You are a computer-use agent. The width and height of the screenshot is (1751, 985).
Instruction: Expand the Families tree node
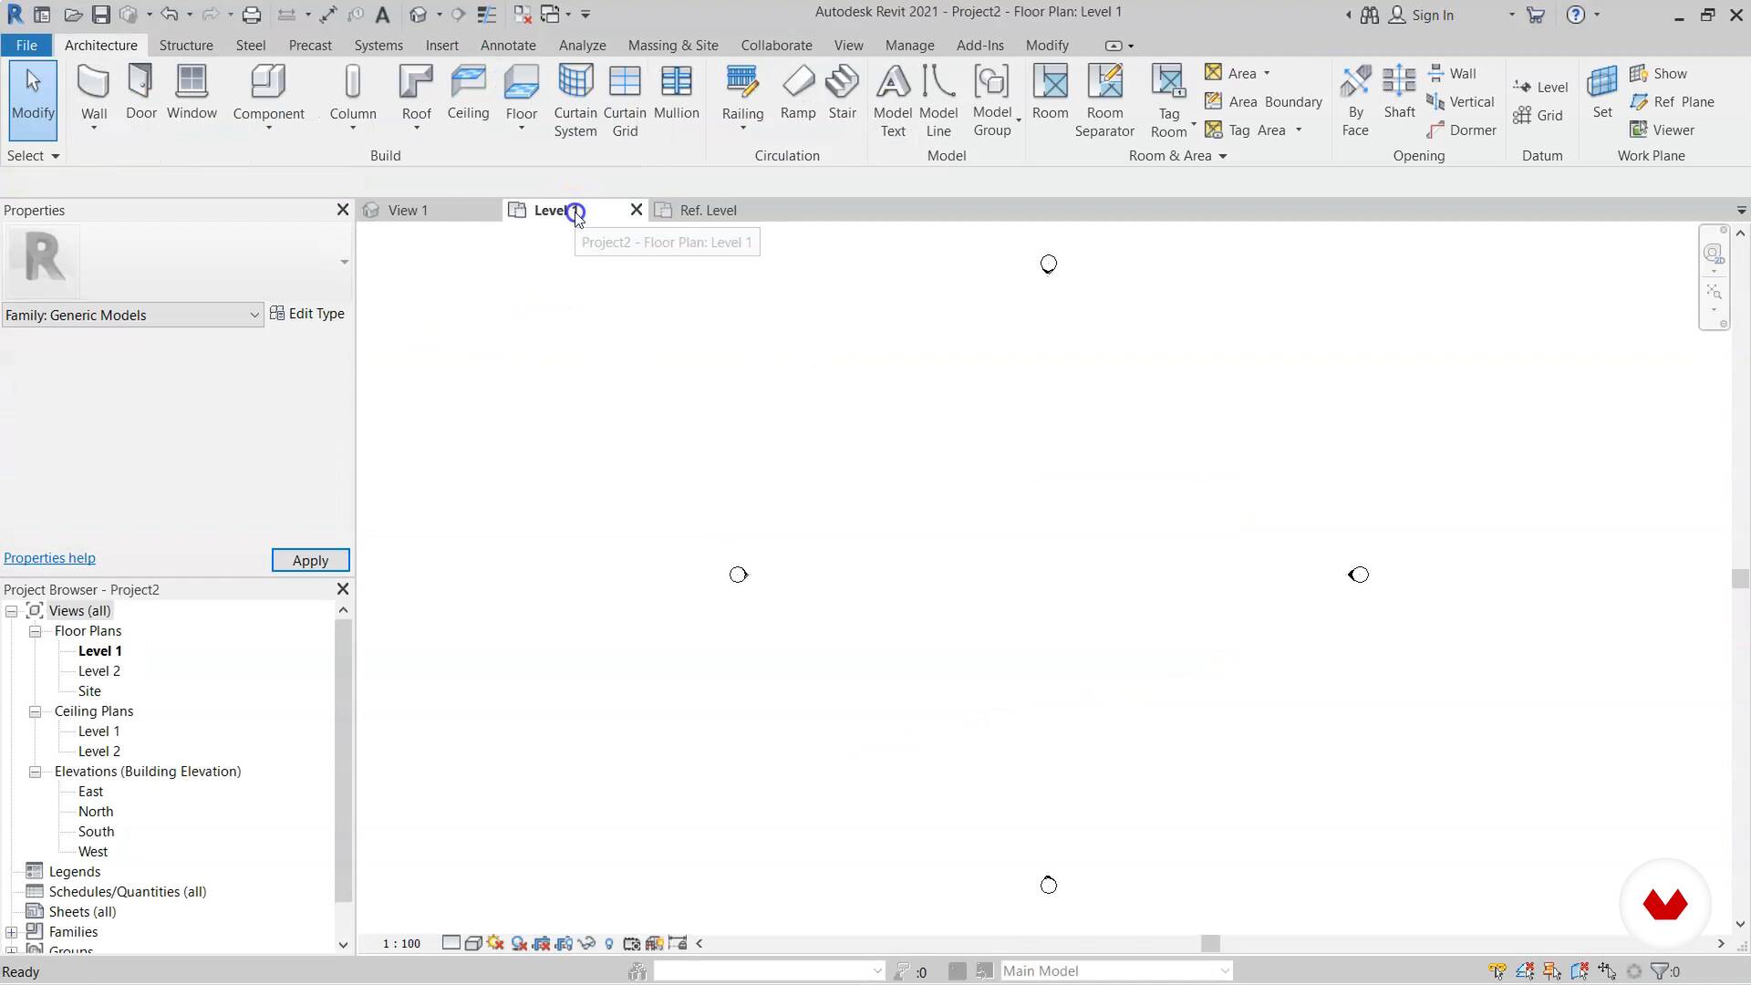(11, 932)
